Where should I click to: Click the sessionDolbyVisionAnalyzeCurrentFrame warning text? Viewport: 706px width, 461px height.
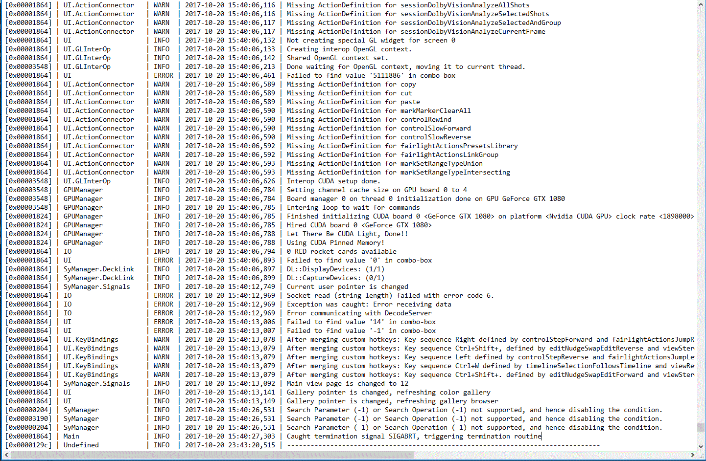pos(416,31)
